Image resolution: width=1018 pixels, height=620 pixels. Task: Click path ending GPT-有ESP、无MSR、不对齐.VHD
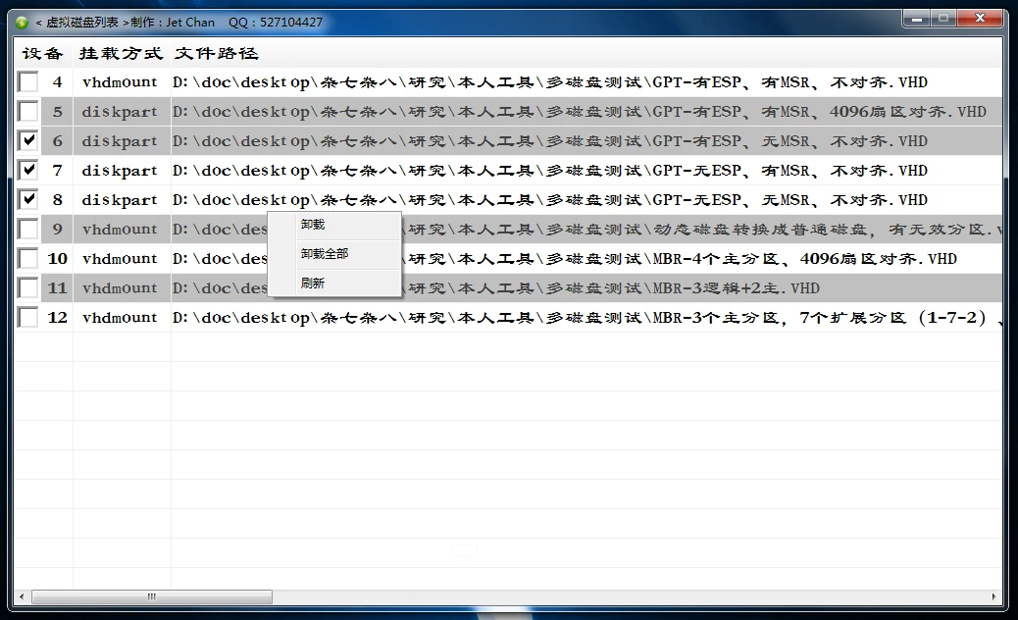click(x=550, y=141)
